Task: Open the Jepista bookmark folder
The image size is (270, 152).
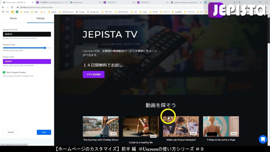Action: click(x=52, y=12)
